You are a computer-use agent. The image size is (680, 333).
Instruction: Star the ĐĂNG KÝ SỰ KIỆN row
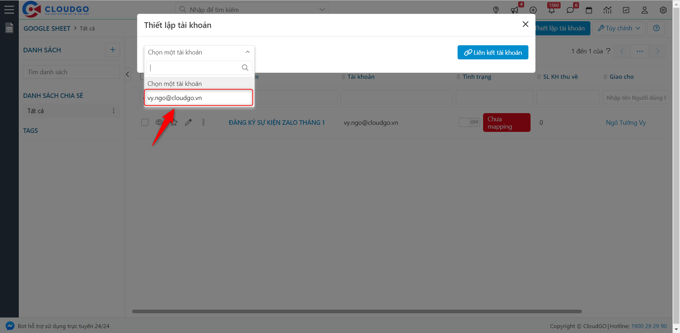[174, 122]
